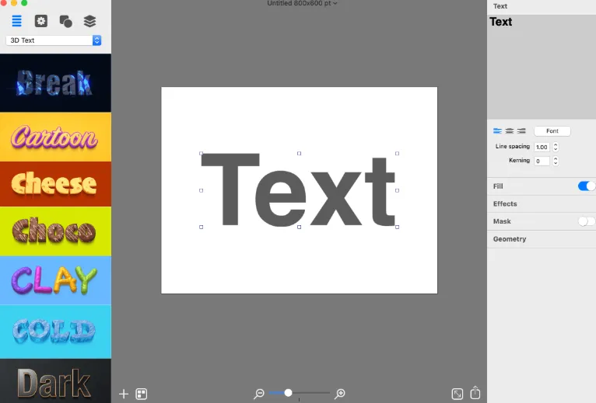Apply the Break text style

(x=55, y=83)
